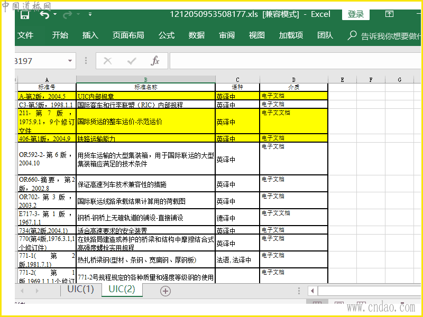Click inside the formula bar input area
Screen dimensions: 423x317
click(x=295, y=61)
